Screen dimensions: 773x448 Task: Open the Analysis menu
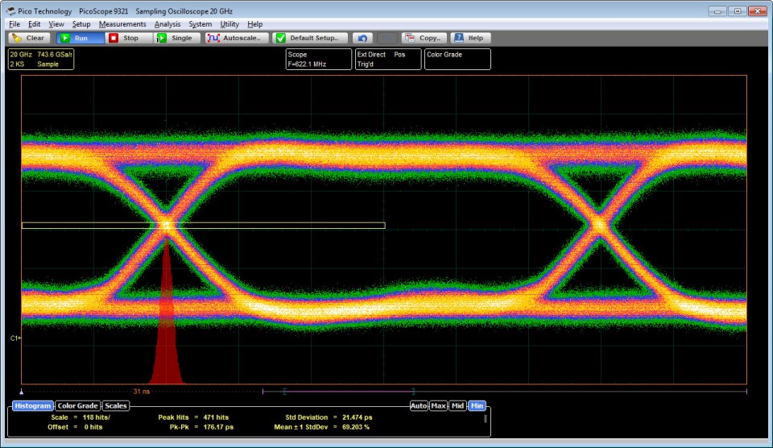167,24
